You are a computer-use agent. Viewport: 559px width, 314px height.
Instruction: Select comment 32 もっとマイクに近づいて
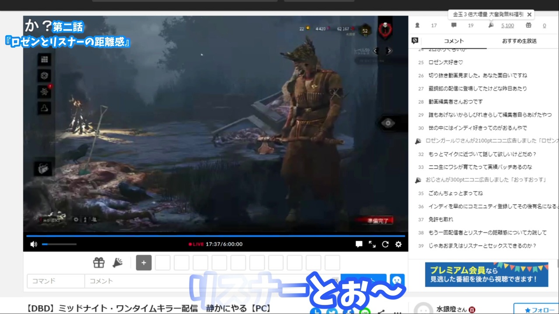tap(483, 154)
